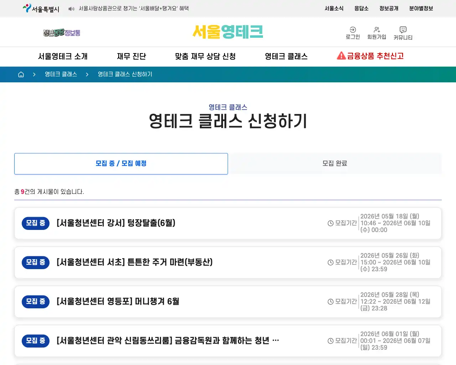Click the 서울특별시 logo
Screen dimensions: 456x365
click(41, 8)
